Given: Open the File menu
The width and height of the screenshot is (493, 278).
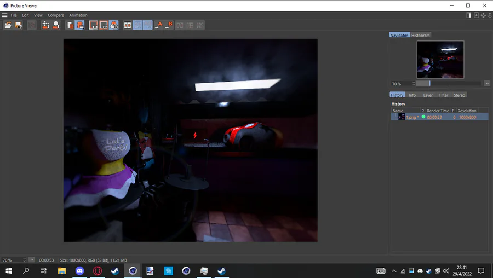Looking at the screenshot, I should click(14, 15).
